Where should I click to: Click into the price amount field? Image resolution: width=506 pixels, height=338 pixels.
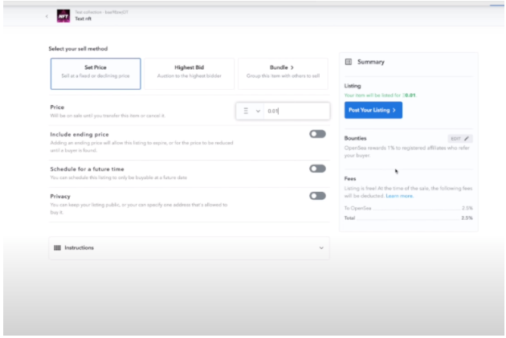tap(296, 112)
